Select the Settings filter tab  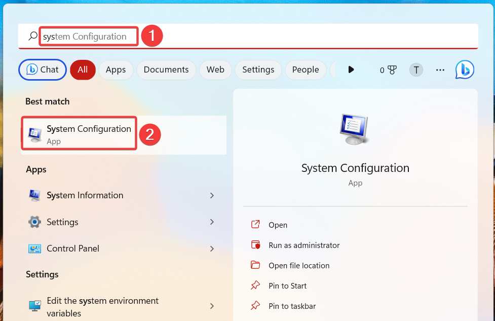point(258,69)
